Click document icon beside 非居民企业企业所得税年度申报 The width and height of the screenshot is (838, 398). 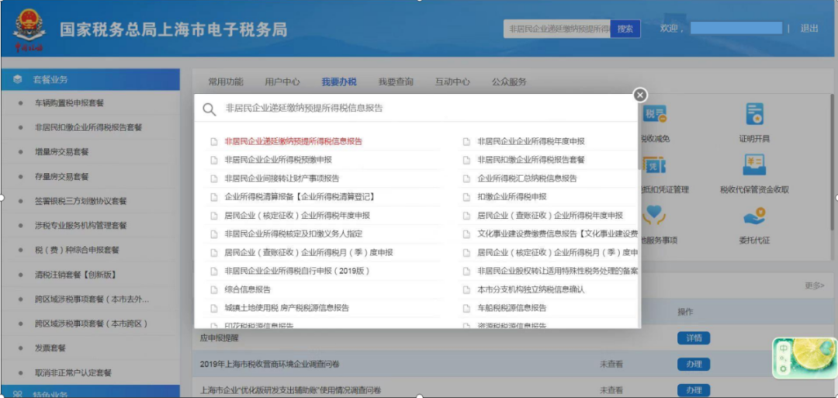[x=466, y=141]
